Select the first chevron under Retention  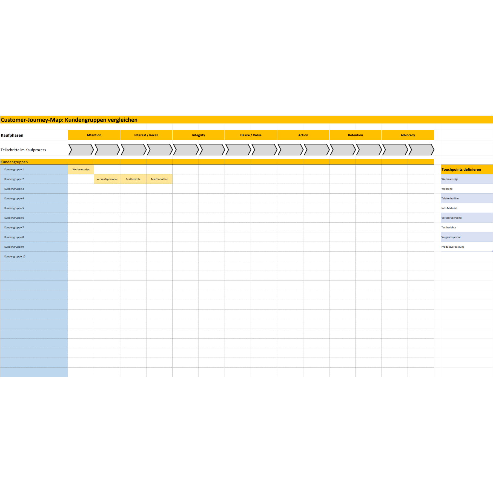(343, 150)
